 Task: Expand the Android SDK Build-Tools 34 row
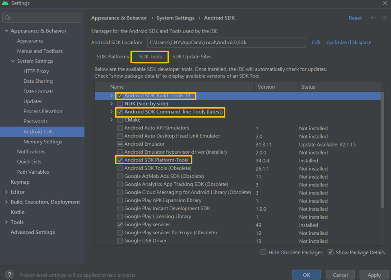112,95
